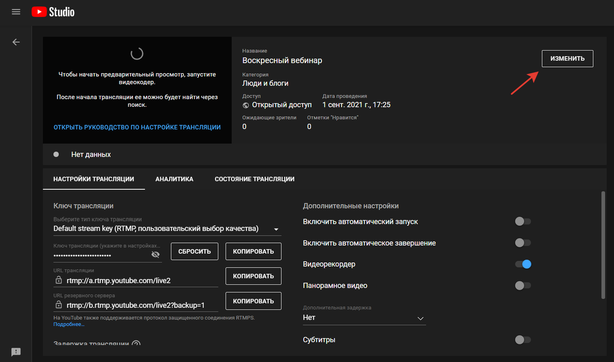Enable the Включить автоматический запуск toggle

pos(523,221)
